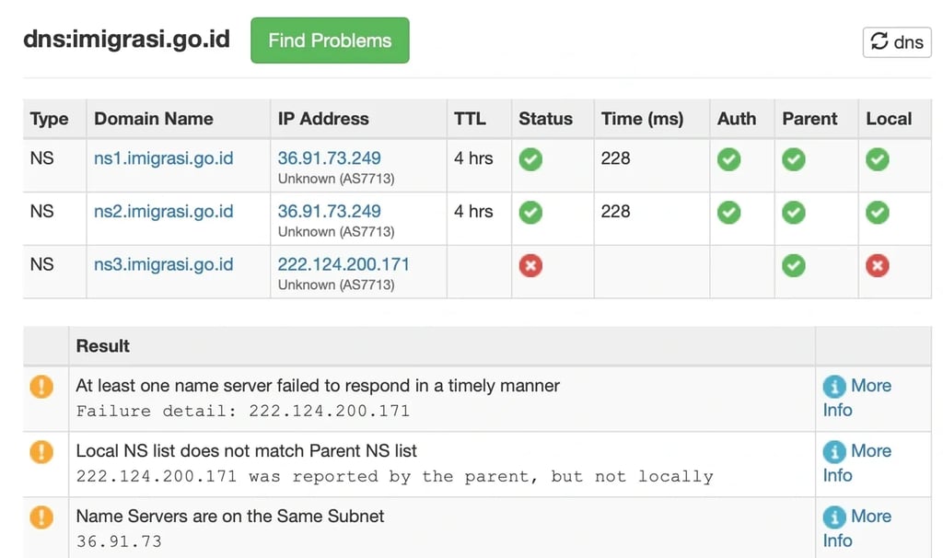Open More Info for name server timeout
The width and height of the screenshot is (943, 558).
(857, 397)
